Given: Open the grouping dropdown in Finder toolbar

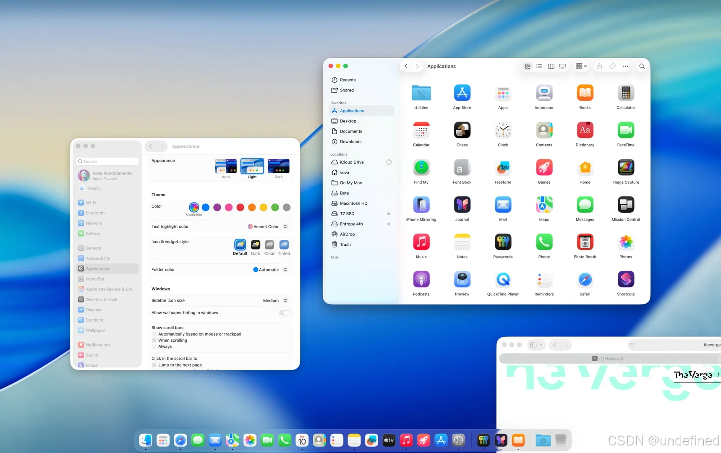Looking at the screenshot, I should pyautogui.click(x=581, y=66).
